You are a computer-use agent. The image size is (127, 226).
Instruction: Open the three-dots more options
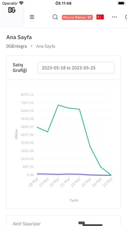click(x=114, y=17)
